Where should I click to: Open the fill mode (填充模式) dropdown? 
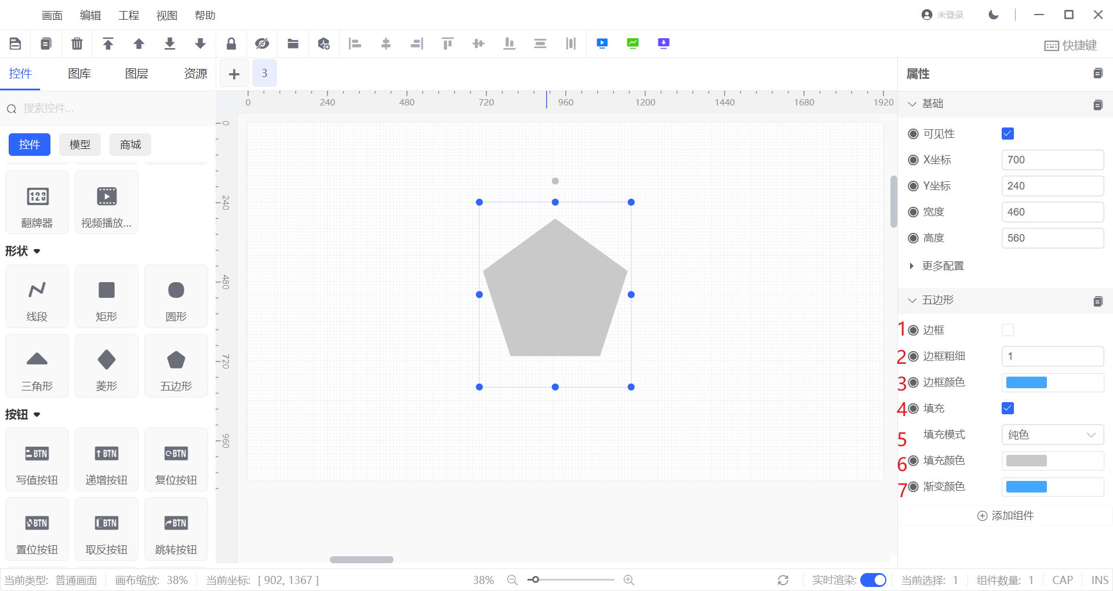point(1052,435)
